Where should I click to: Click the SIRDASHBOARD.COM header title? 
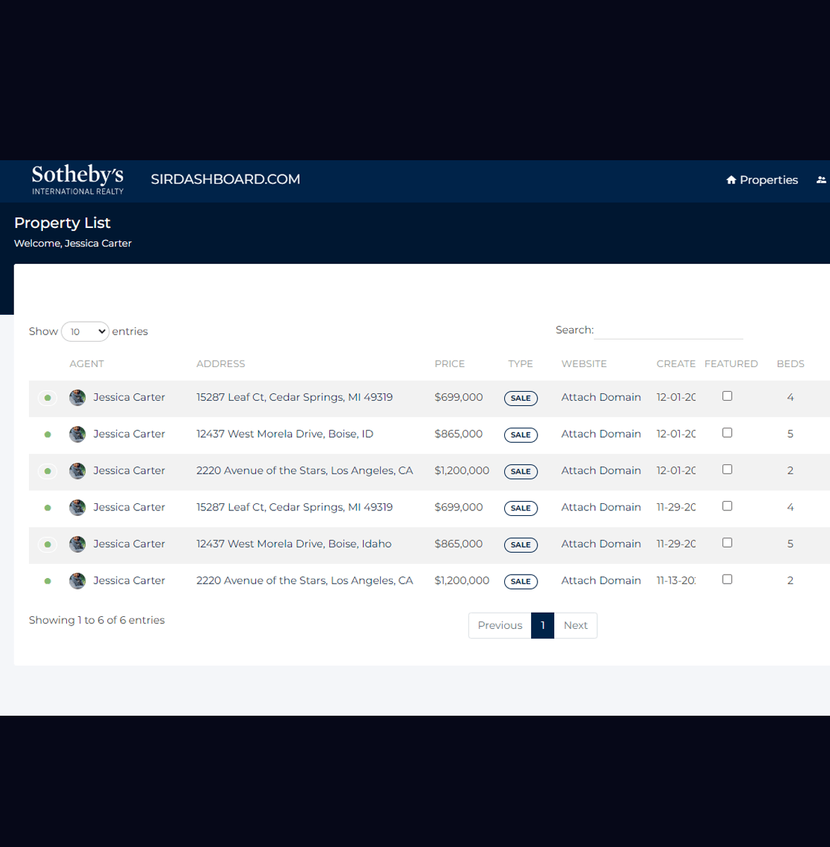click(225, 179)
